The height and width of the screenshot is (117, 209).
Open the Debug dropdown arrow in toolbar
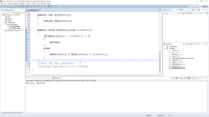coord(21,6)
